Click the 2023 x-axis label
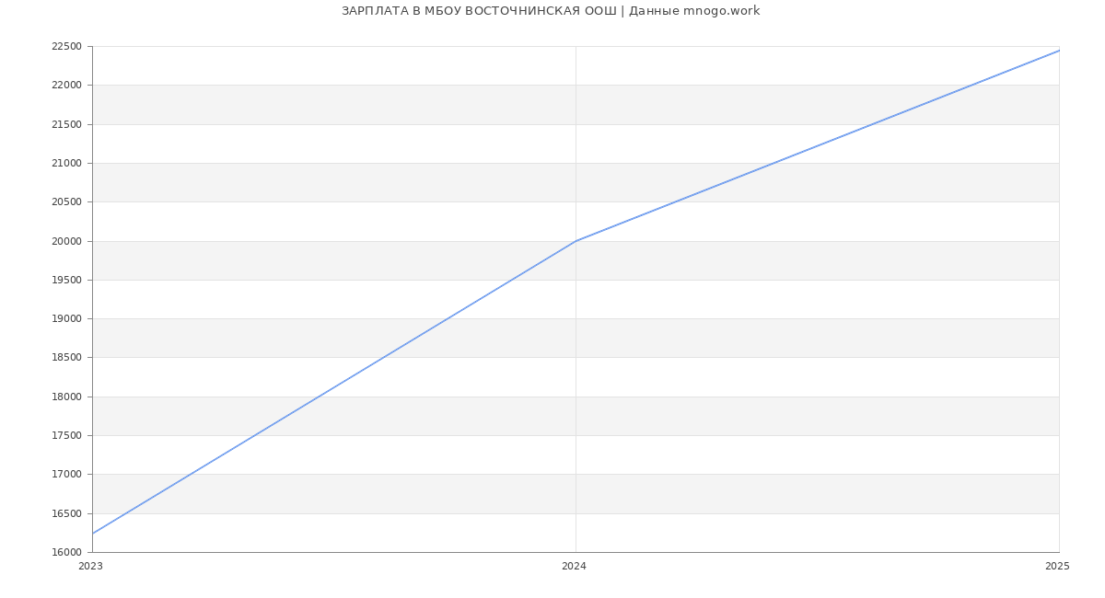 (90, 567)
